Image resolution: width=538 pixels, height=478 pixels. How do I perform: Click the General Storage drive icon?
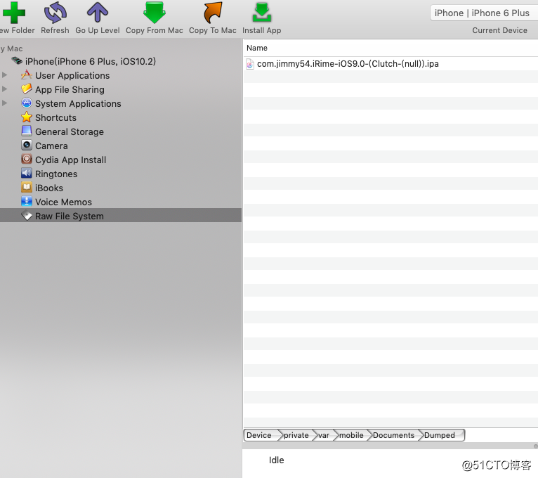[27, 131]
